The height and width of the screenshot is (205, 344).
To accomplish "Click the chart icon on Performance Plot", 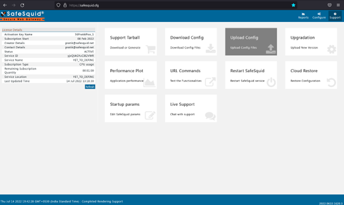I will coord(149,83).
